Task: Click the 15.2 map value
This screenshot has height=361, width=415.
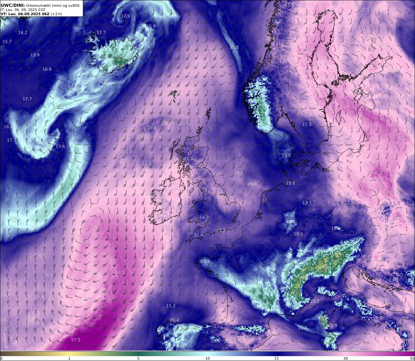Action: tap(171, 306)
